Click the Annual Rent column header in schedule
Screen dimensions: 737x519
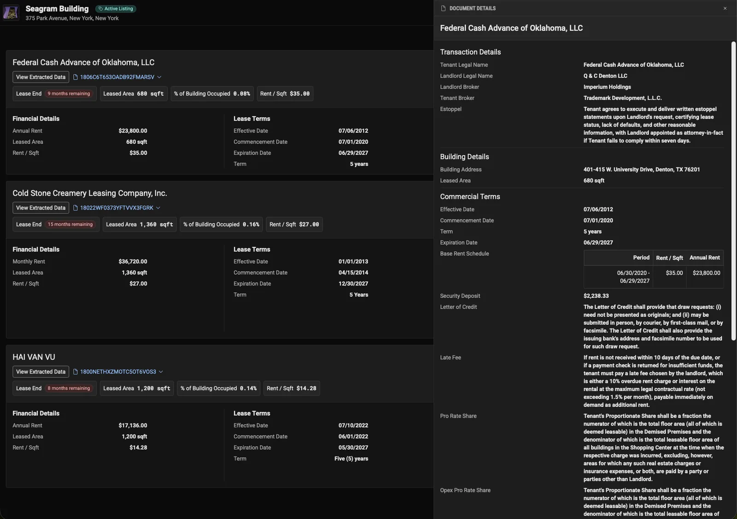tap(704, 258)
